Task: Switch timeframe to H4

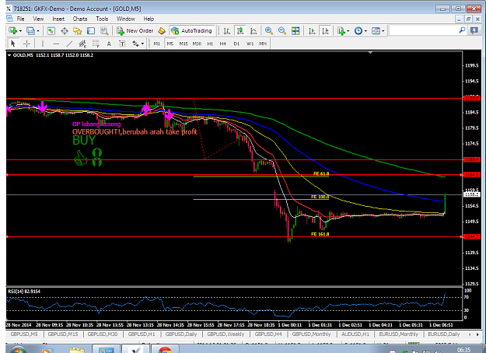Action: click(223, 44)
